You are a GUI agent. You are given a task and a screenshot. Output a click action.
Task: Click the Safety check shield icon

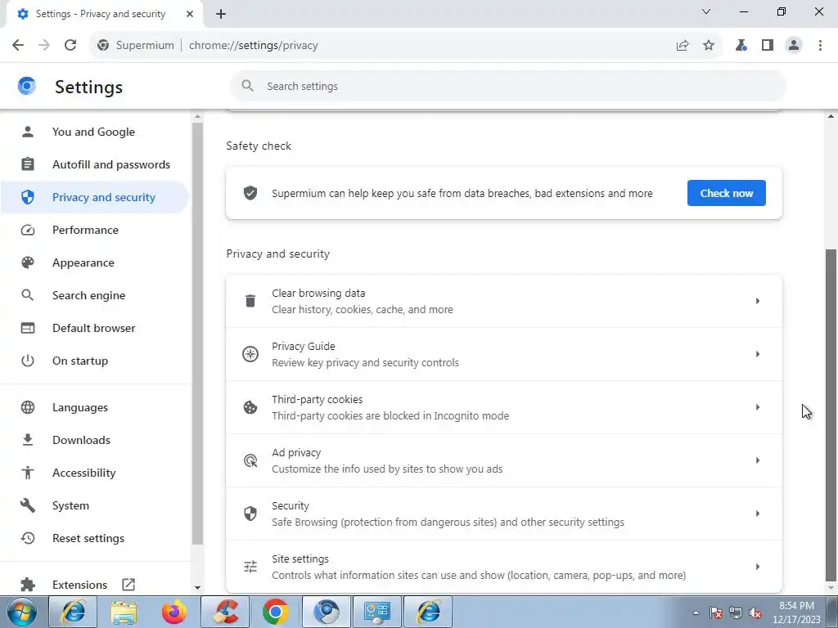point(250,193)
